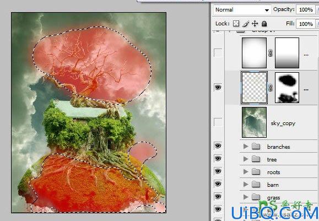Screen dimensions: 319x221
Task: Hide the branches group
Action: (x=218, y=145)
